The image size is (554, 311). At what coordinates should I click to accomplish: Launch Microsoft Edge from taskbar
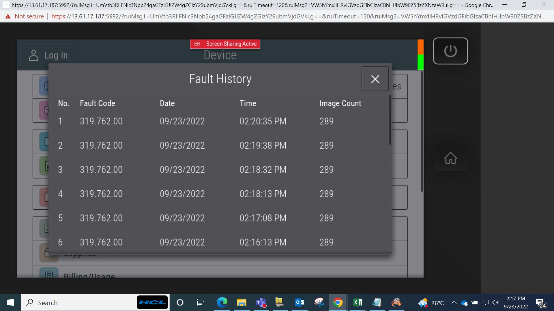222,302
